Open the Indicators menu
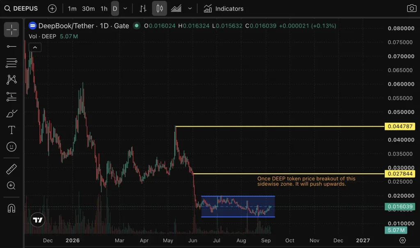420x248 pixels. pyautogui.click(x=224, y=9)
